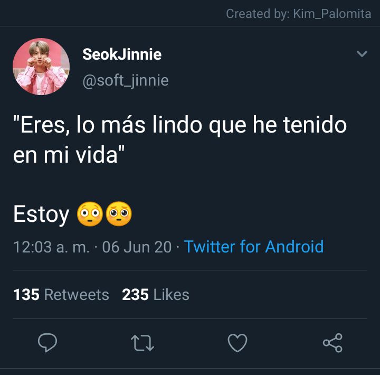Follow the Twitter for Android link
Screen dimensions: 380x375
pos(254,247)
